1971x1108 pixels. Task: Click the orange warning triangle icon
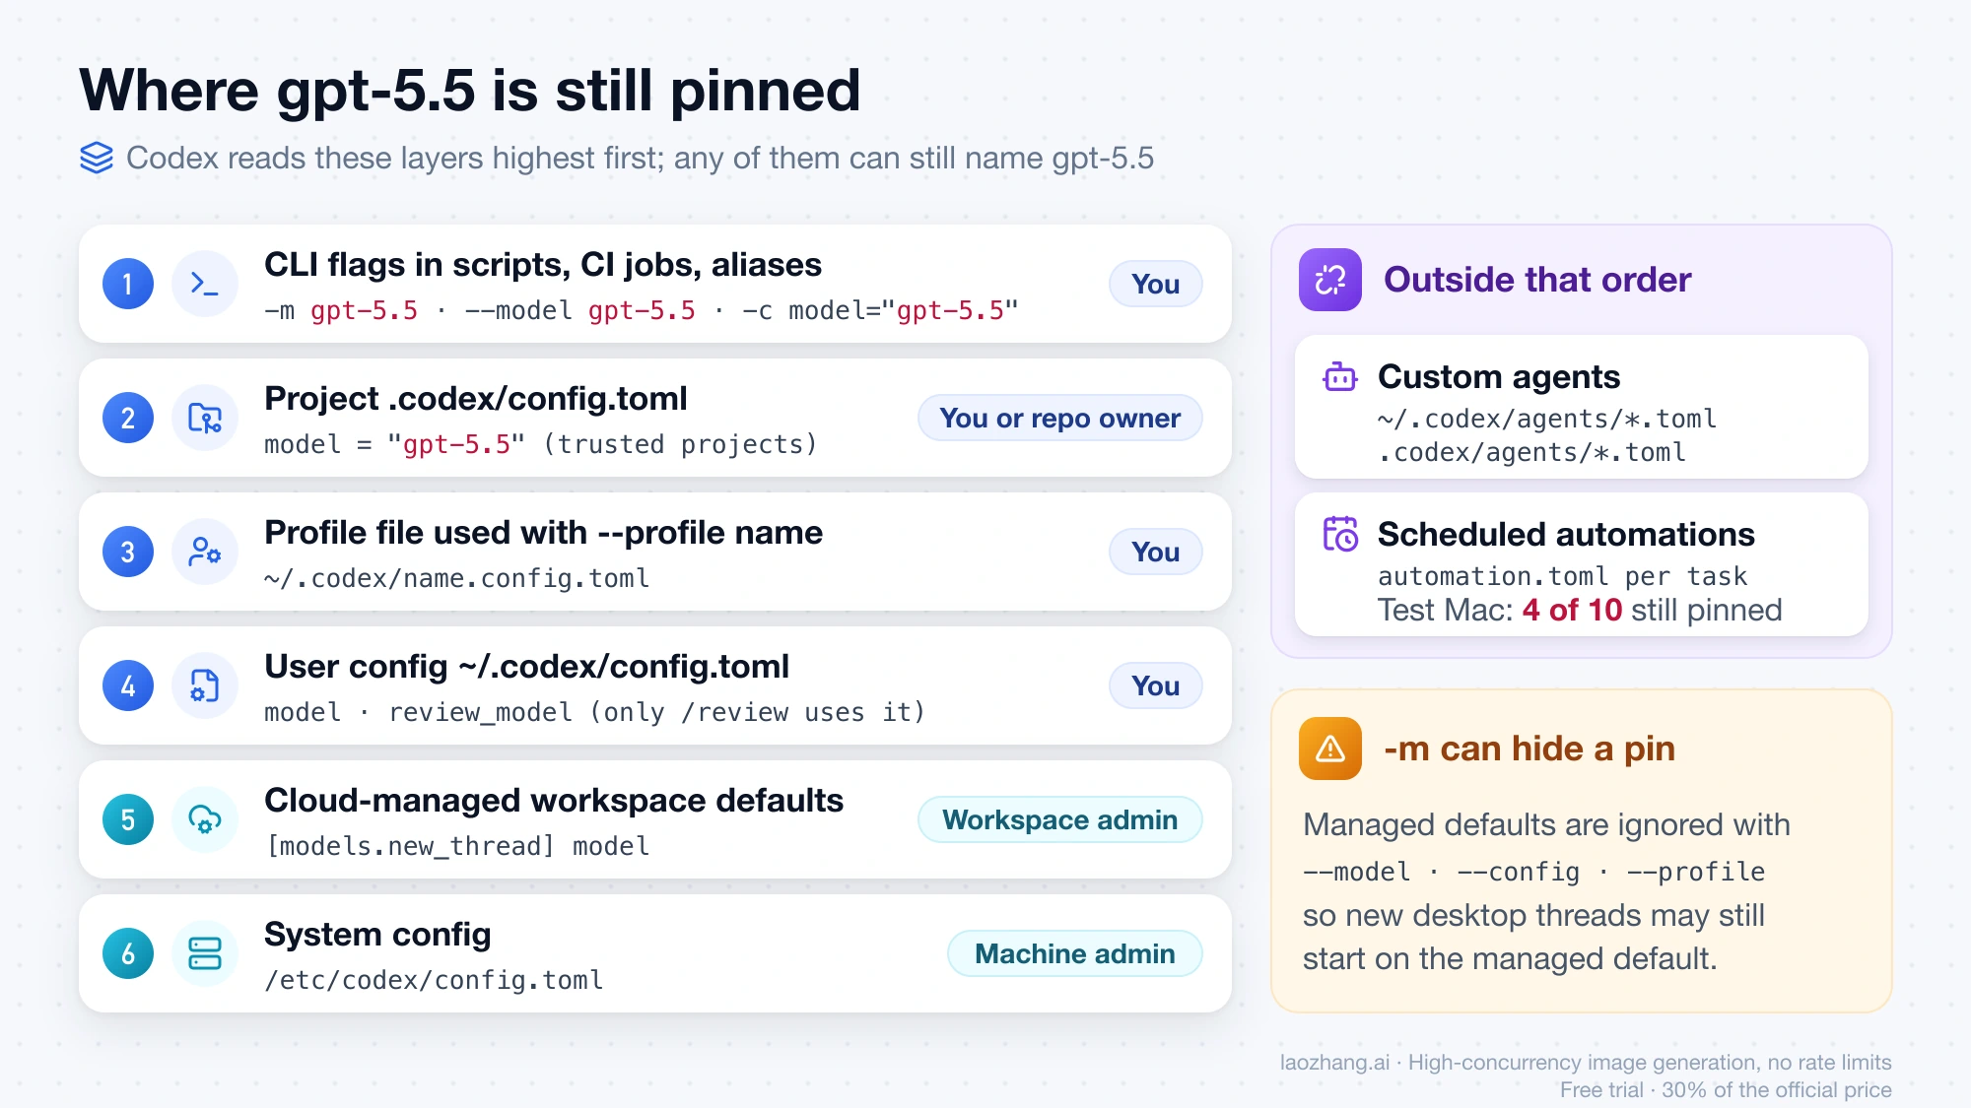(1330, 749)
